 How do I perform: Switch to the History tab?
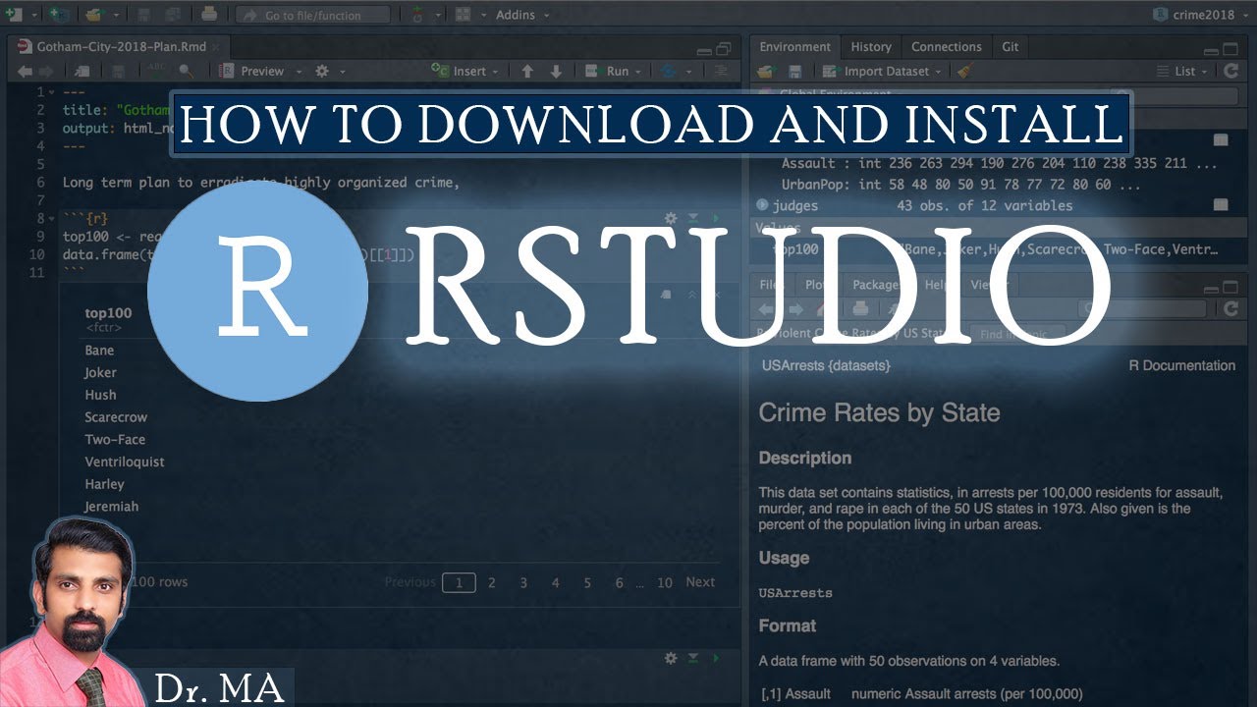click(x=871, y=46)
